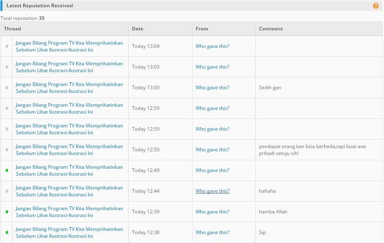Click the green reputation dot for Today 12:49
This screenshot has height=243, width=384.
(x=7, y=170)
